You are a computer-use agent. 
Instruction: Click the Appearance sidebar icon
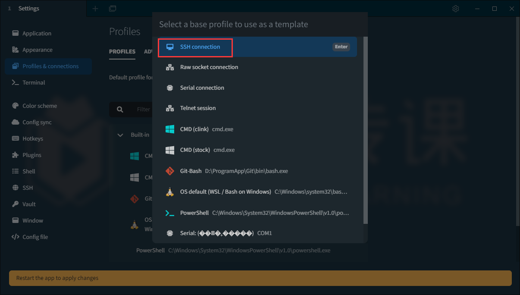[15, 50]
